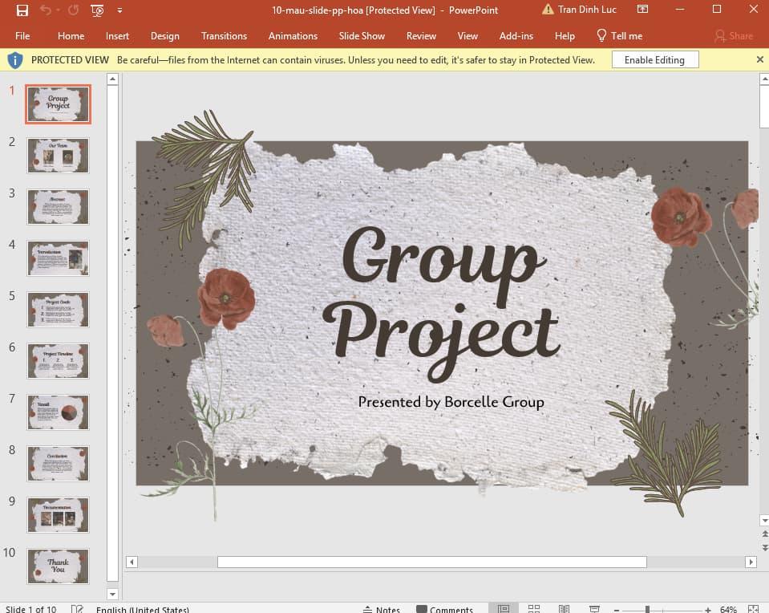
Task: Switch to the Animations ribbon tab
Action: (x=293, y=35)
